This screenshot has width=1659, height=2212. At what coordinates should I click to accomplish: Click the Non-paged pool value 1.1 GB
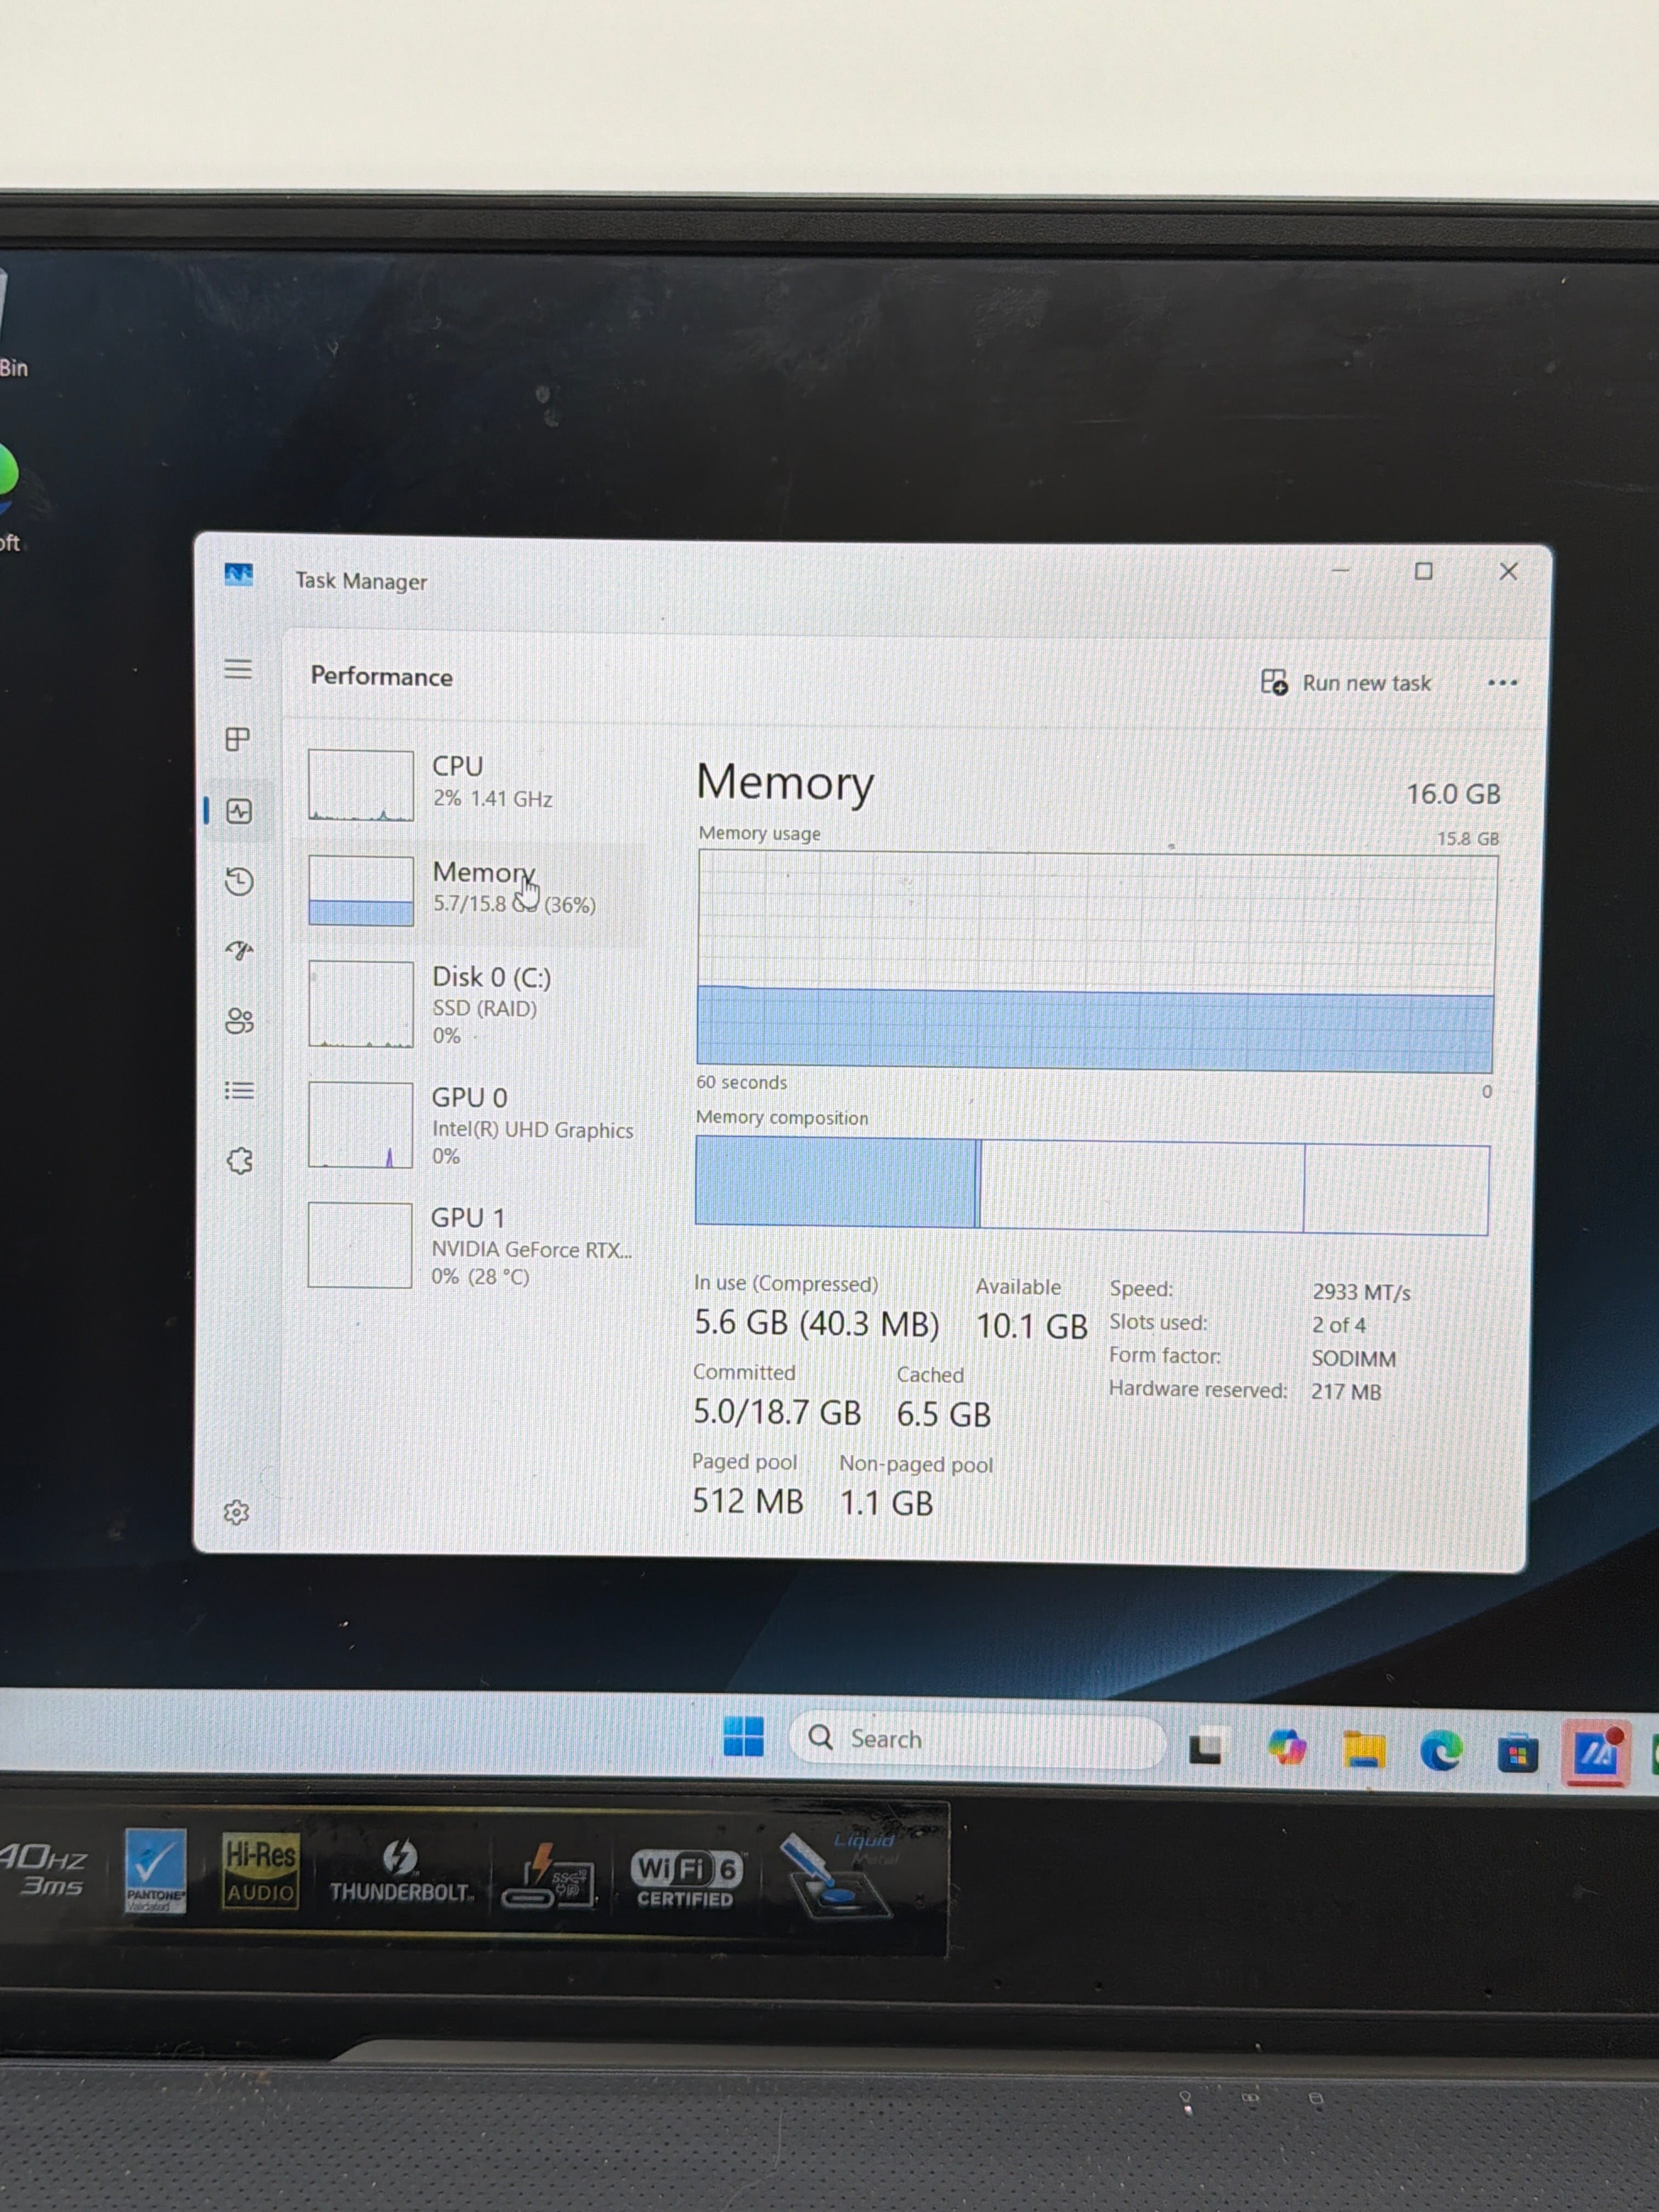click(886, 1503)
